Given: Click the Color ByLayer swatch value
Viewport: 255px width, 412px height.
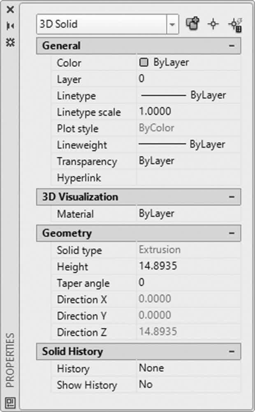Looking at the screenshot, I should click(x=188, y=63).
